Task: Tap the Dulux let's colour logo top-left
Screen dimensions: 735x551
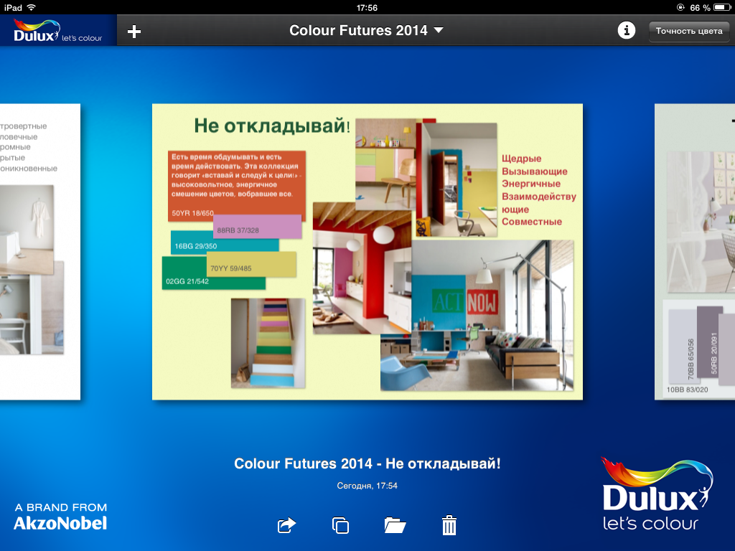Action: [x=58, y=31]
